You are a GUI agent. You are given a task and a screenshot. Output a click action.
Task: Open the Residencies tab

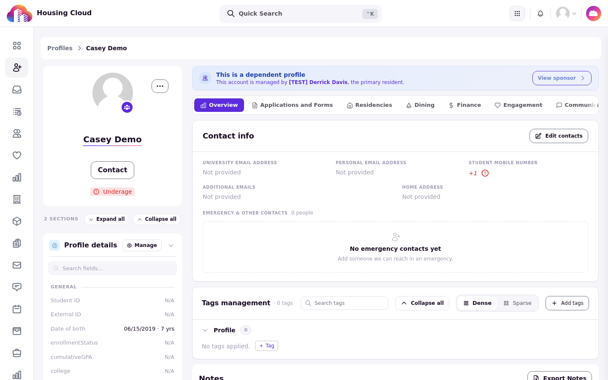coord(369,105)
